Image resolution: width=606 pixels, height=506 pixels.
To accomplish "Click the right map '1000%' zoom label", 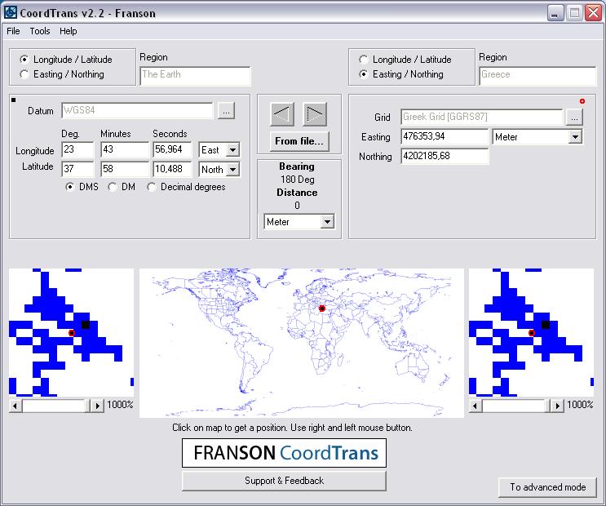I will tap(580, 405).
